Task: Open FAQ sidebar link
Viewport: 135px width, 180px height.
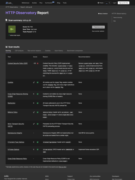Action: [x=114, y=21]
